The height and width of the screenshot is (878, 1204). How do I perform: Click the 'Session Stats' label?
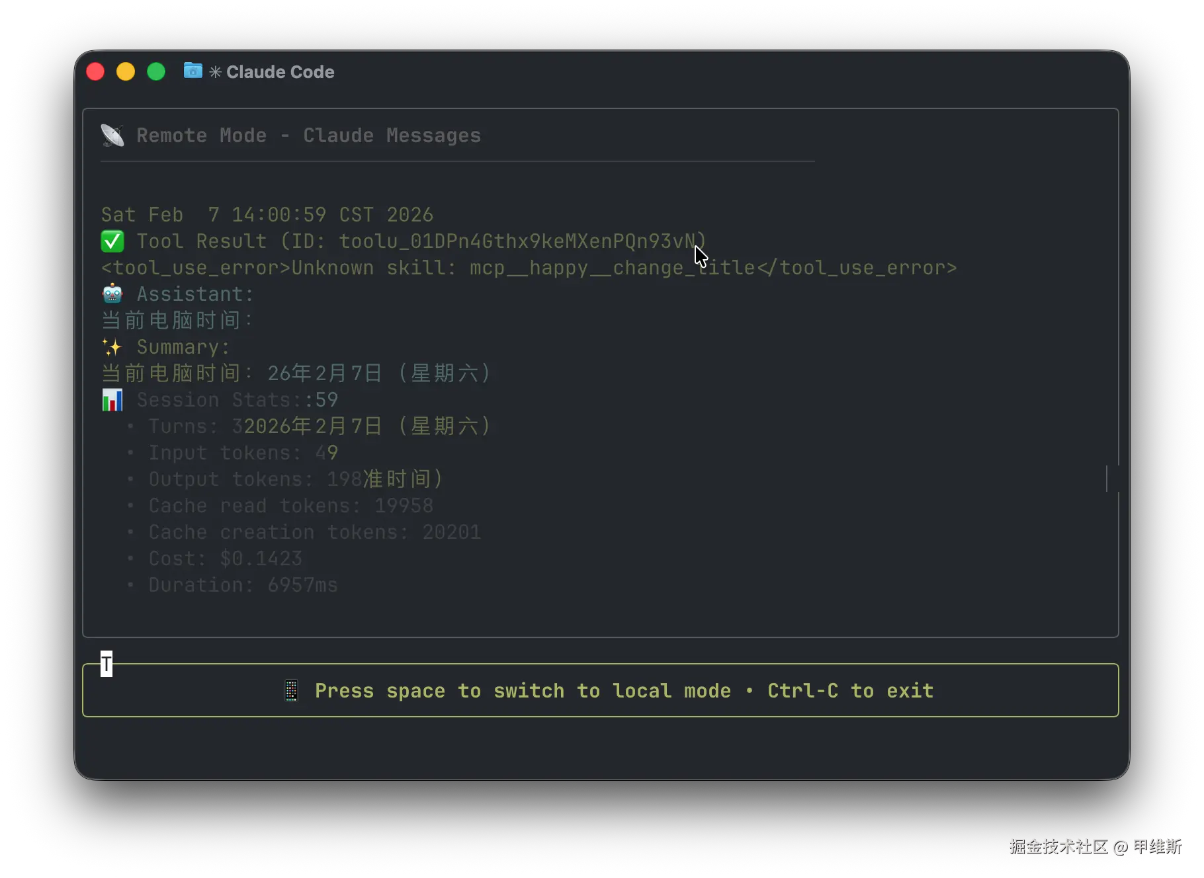(x=220, y=400)
